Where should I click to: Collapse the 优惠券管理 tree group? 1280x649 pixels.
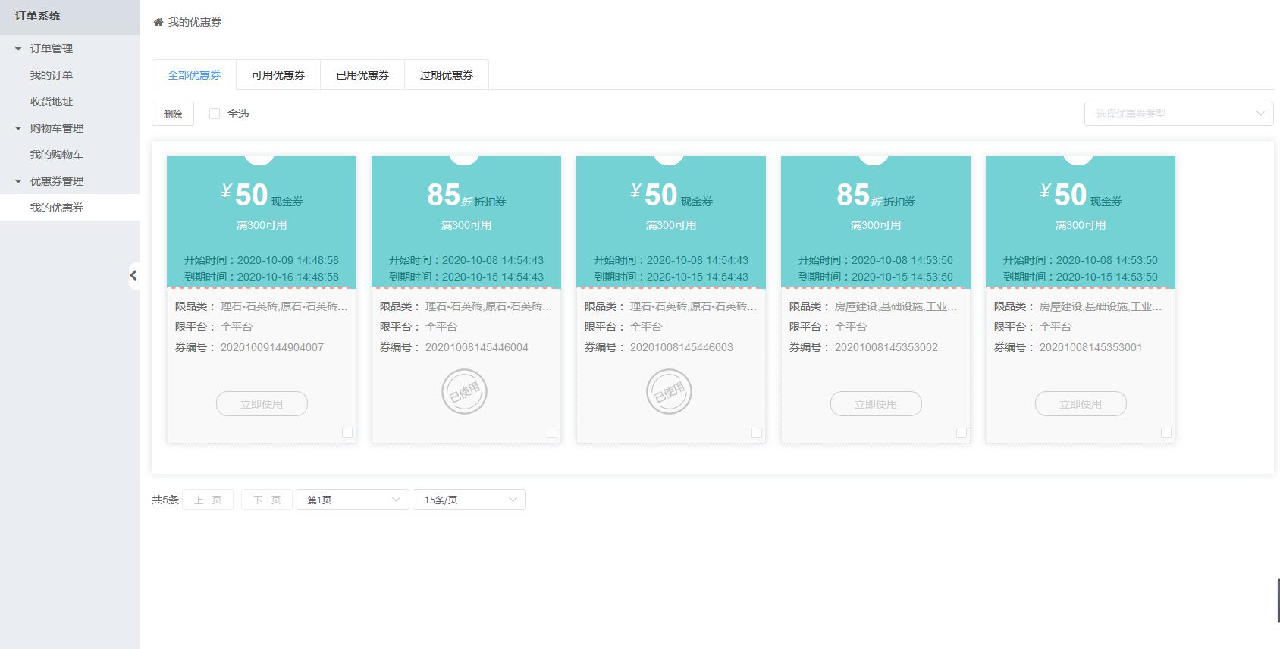pyautogui.click(x=18, y=181)
